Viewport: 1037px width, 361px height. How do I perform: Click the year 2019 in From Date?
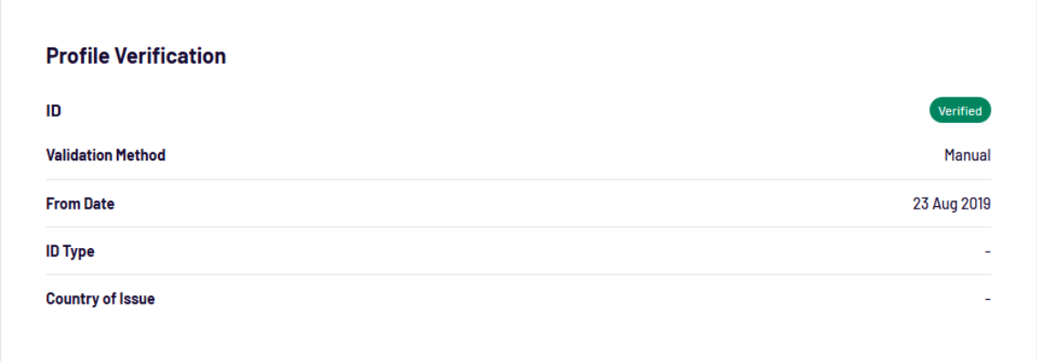click(976, 204)
